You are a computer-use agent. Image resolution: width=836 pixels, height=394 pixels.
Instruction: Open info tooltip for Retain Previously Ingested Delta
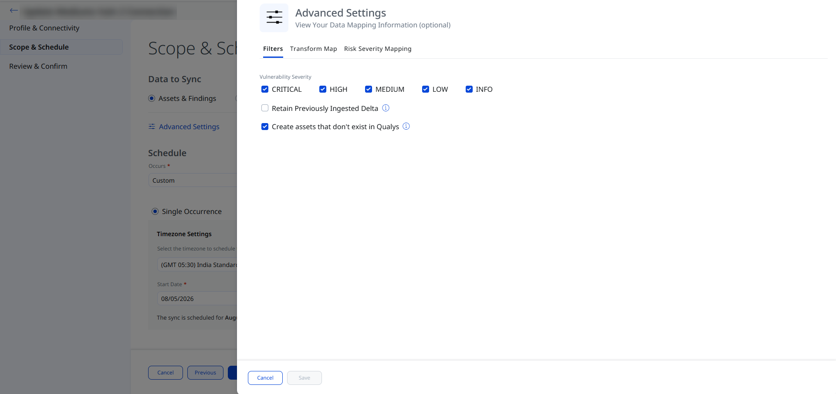(386, 108)
